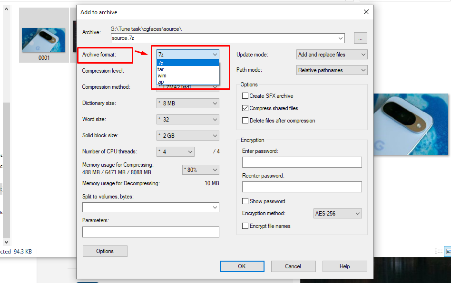
Task: Enable Create SFX archive
Action: tap(245, 95)
